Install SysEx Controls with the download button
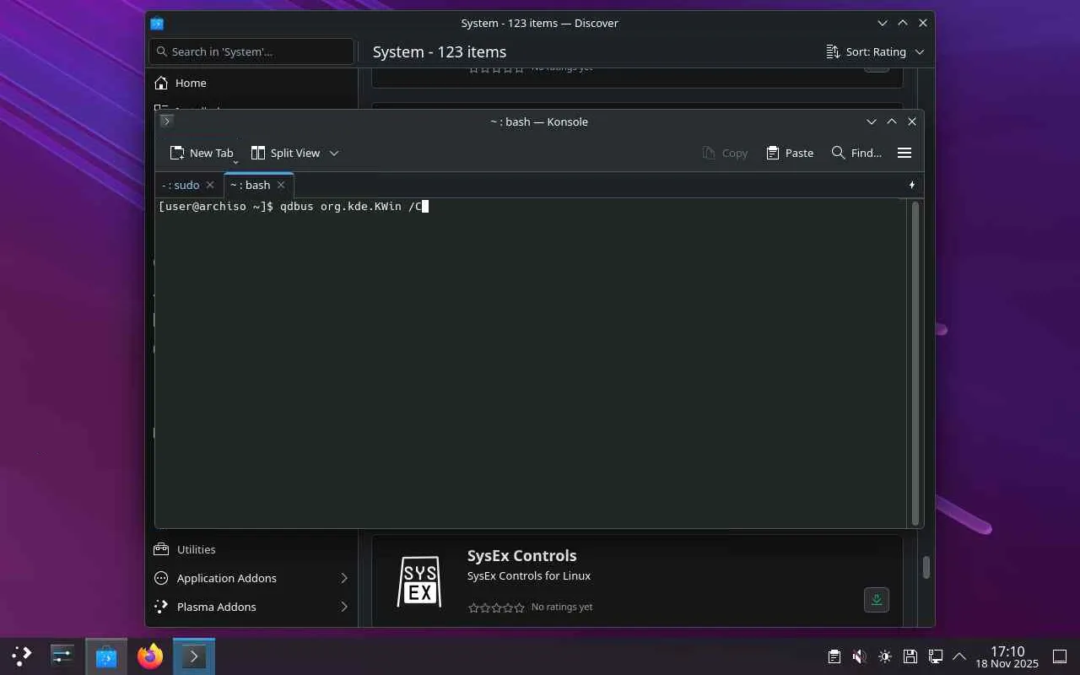This screenshot has height=675, width=1080. point(877,600)
